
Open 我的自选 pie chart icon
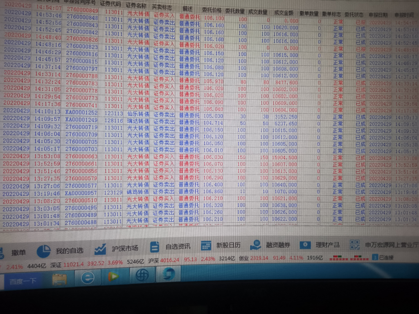click(43, 251)
